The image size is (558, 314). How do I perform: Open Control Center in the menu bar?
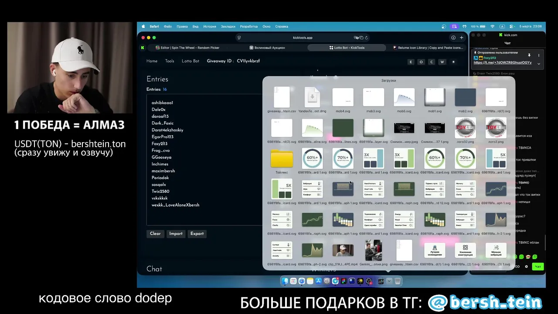(x=511, y=26)
